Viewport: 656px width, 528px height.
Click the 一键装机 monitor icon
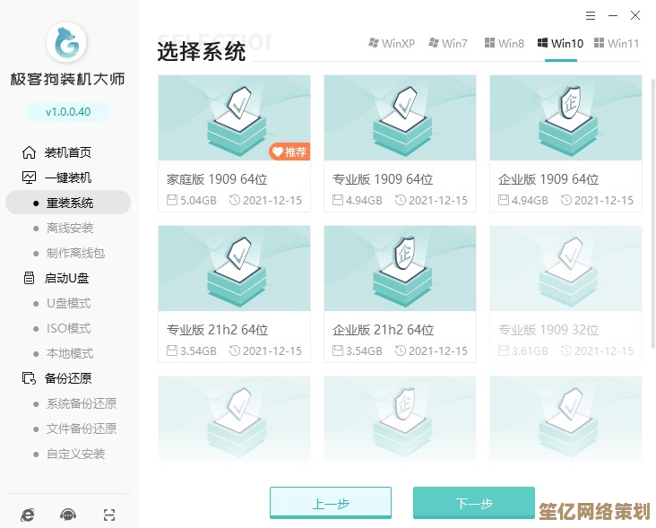click(x=29, y=177)
